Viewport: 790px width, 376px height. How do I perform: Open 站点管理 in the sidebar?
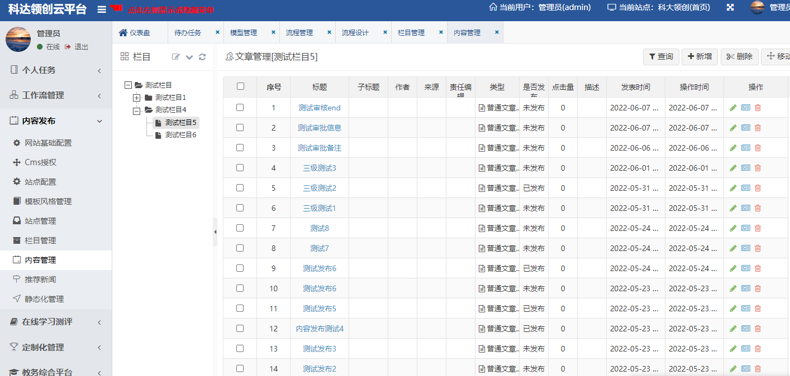point(40,221)
